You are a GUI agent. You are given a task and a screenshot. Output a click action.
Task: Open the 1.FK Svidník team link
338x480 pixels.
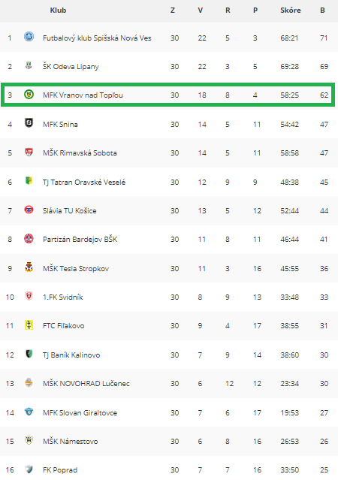[x=63, y=297]
